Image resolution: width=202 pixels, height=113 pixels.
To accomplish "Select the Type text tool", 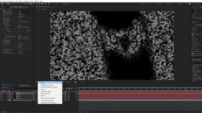I will 34,4.
